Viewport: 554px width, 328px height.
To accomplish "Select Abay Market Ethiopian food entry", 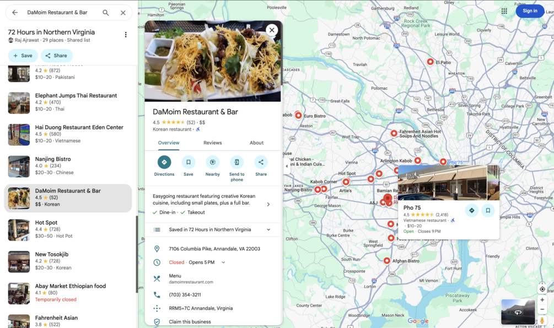I will pyautogui.click(x=68, y=293).
